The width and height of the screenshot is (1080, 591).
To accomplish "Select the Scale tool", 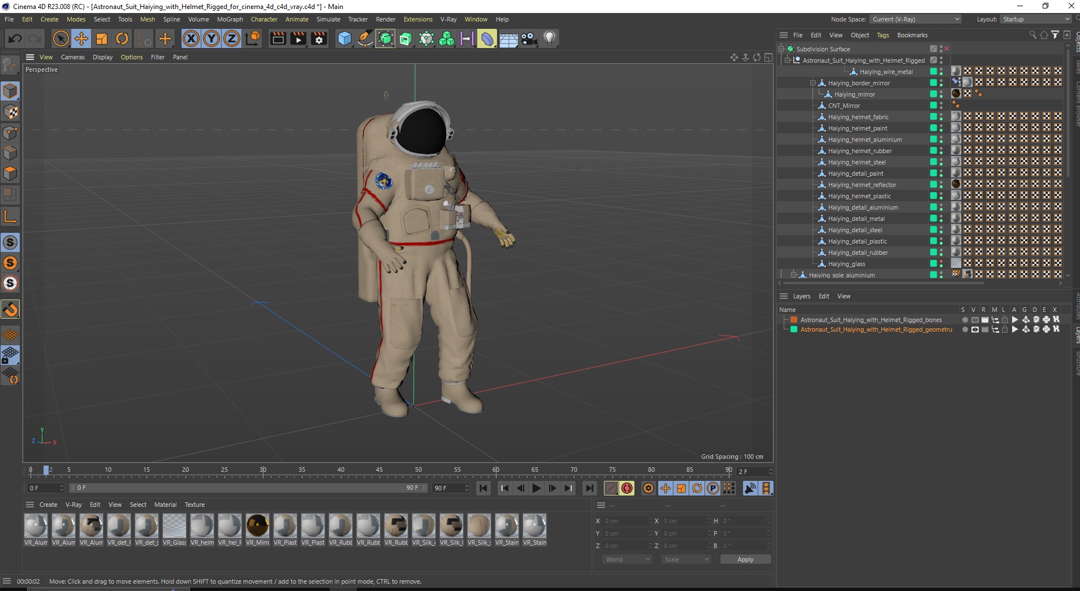I will 102,38.
